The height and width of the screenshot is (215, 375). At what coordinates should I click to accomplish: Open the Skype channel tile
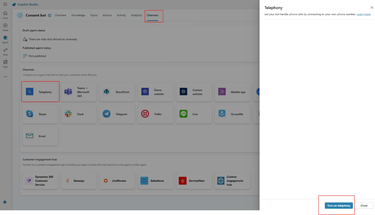pos(40,114)
